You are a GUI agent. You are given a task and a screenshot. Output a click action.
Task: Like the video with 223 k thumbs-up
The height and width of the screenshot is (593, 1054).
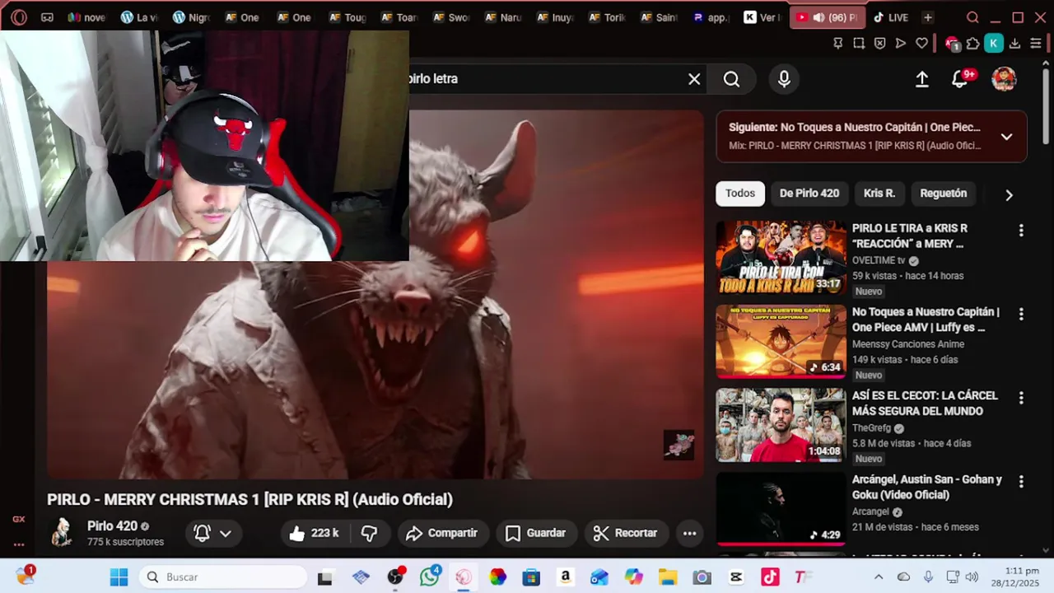point(315,533)
